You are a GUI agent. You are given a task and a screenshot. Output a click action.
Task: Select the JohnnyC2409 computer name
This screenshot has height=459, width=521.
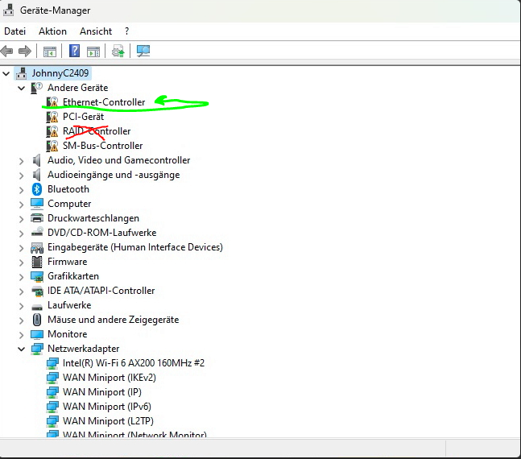pos(60,73)
